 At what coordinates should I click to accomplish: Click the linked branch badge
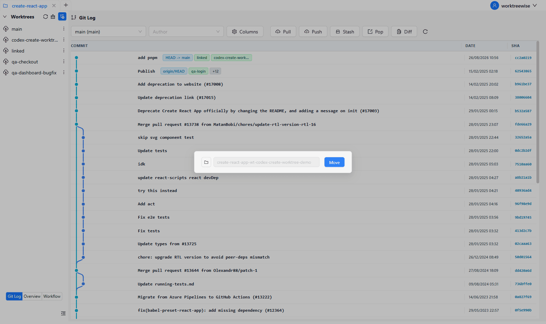[202, 58]
